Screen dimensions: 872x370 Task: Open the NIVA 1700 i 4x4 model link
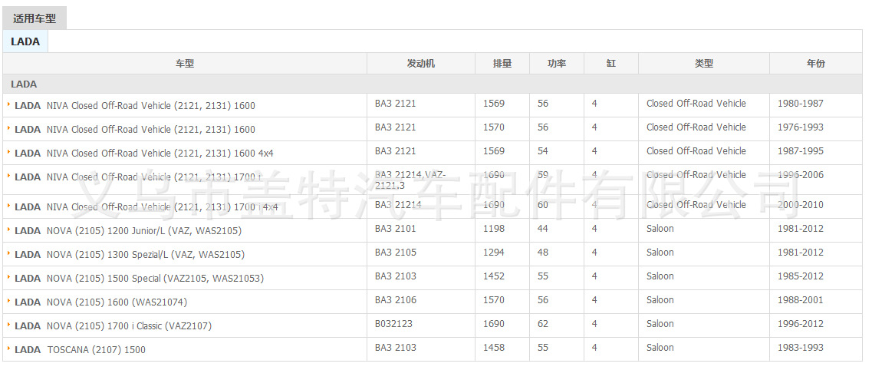[x=146, y=207]
